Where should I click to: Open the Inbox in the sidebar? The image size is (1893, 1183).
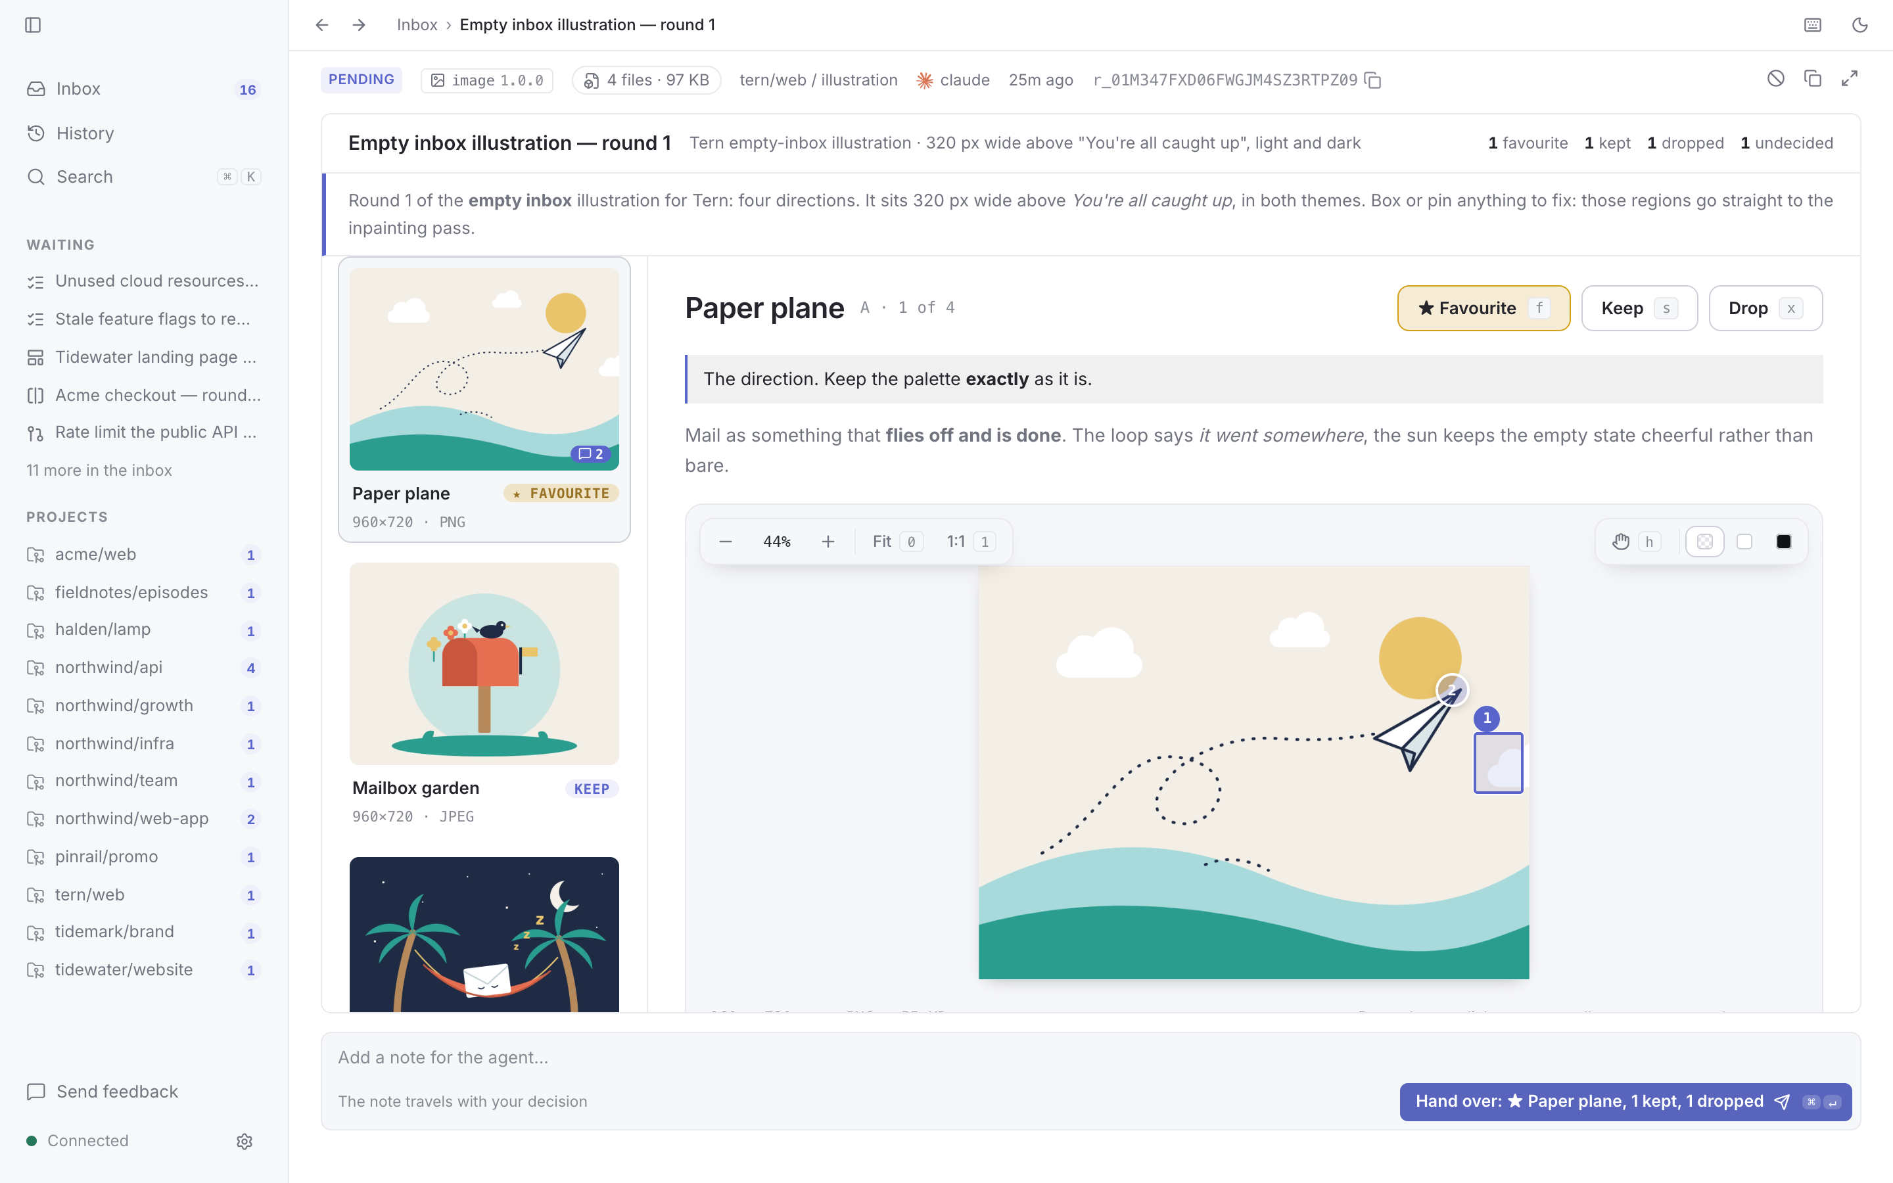pos(144,89)
